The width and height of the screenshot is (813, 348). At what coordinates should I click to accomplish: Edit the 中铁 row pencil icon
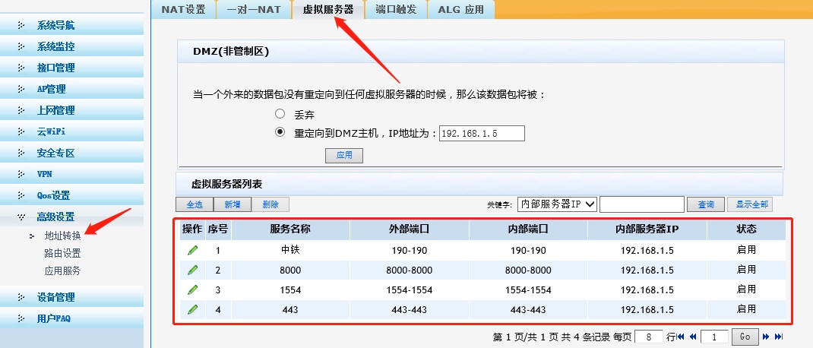click(192, 251)
